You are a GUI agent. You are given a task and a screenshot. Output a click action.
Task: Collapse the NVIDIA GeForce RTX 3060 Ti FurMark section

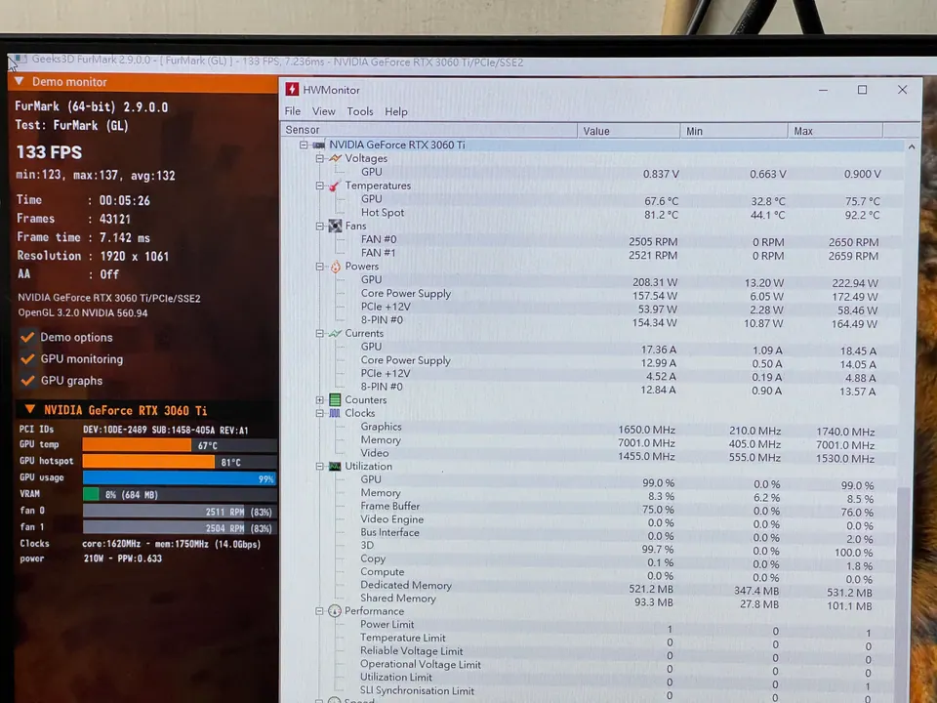tap(30, 409)
